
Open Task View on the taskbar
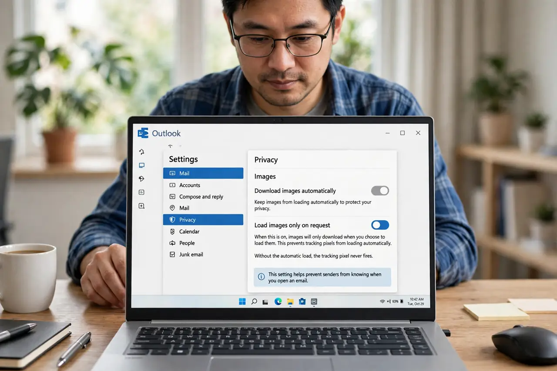coord(265,302)
